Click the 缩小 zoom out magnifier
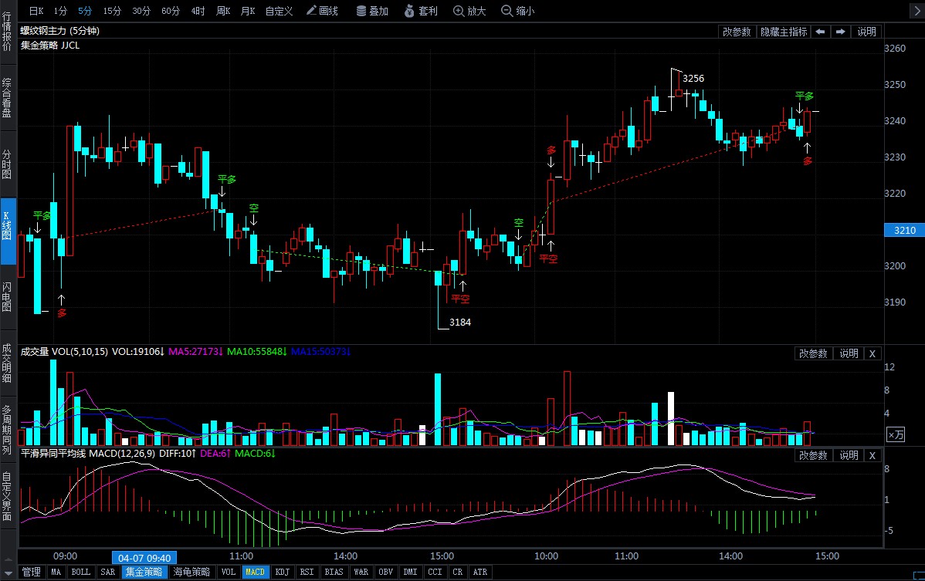The height and width of the screenshot is (581, 925). [x=517, y=11]
